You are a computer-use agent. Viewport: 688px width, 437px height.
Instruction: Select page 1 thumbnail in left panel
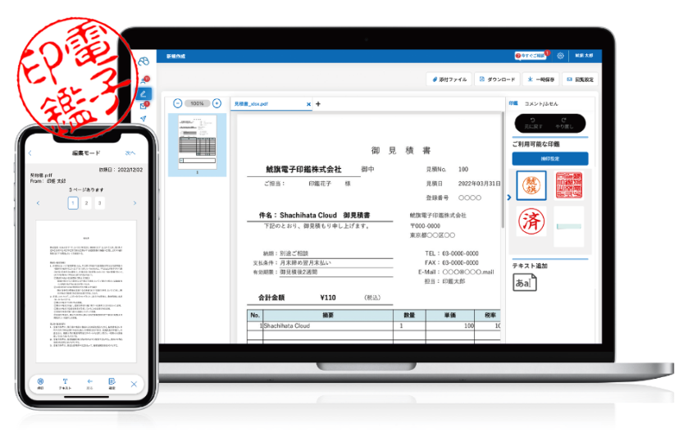[197, 141]
